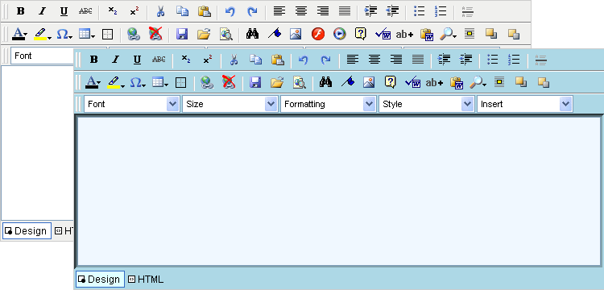Click Save floppy disk in blue front editor

pyautogui.click(x=255, y=82)
